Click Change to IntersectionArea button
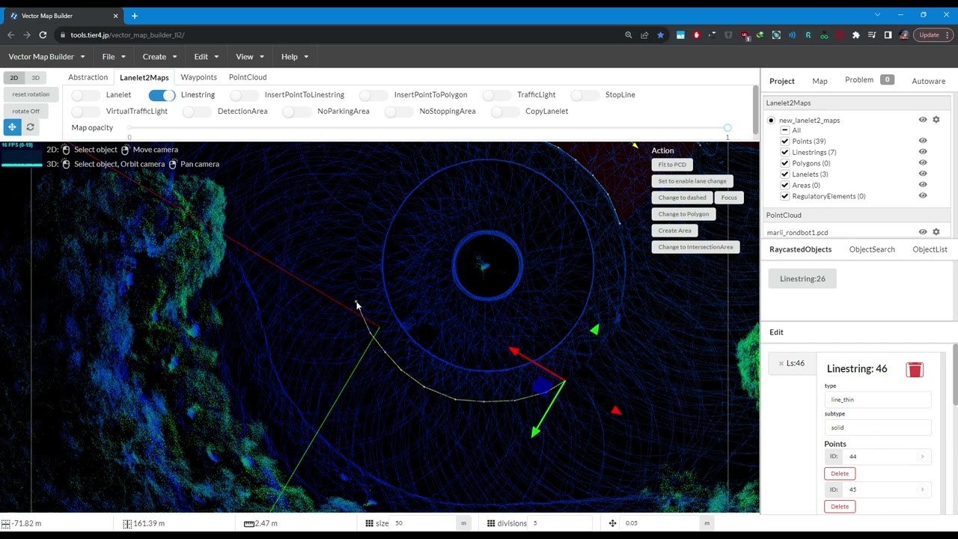 pos(696,247)
